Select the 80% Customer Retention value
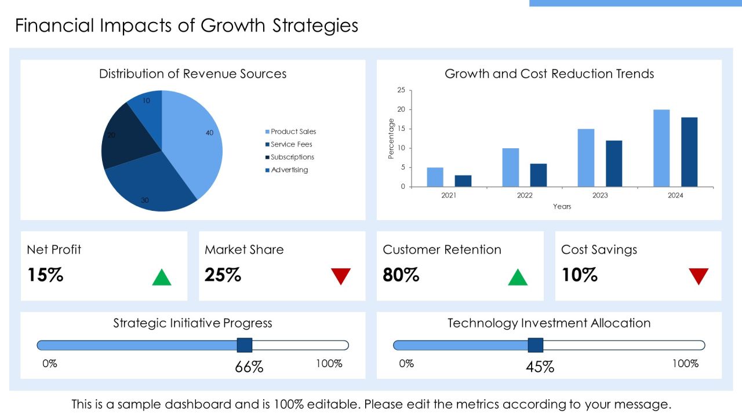742x417 pixels. pos(401,275)
